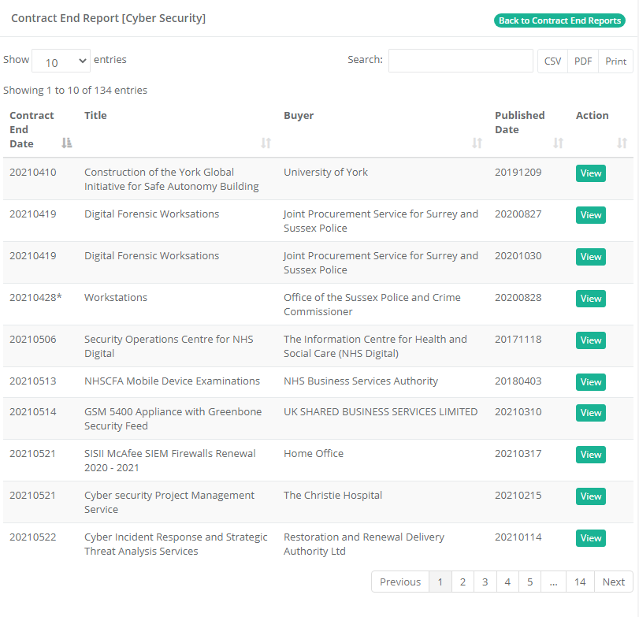View The Christie Hospital contract
Viewport: 639px width, 617px height.
click(590, 496)
